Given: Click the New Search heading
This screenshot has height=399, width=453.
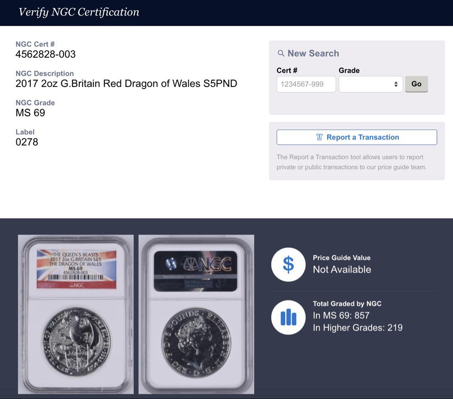Looking at the screenshot, I should coord(313,53).
